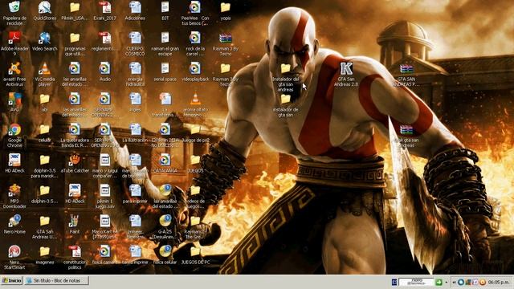
Task: Select the PeeWee Con tus besos media file
Action: (x=195, y=13)
